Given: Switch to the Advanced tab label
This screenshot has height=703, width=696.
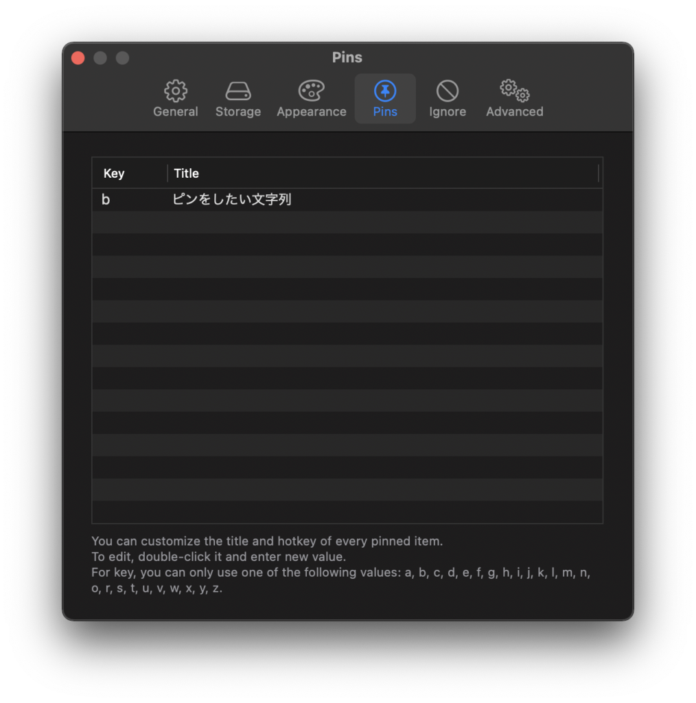Looking at the screenshot, I should click(514, 112).
